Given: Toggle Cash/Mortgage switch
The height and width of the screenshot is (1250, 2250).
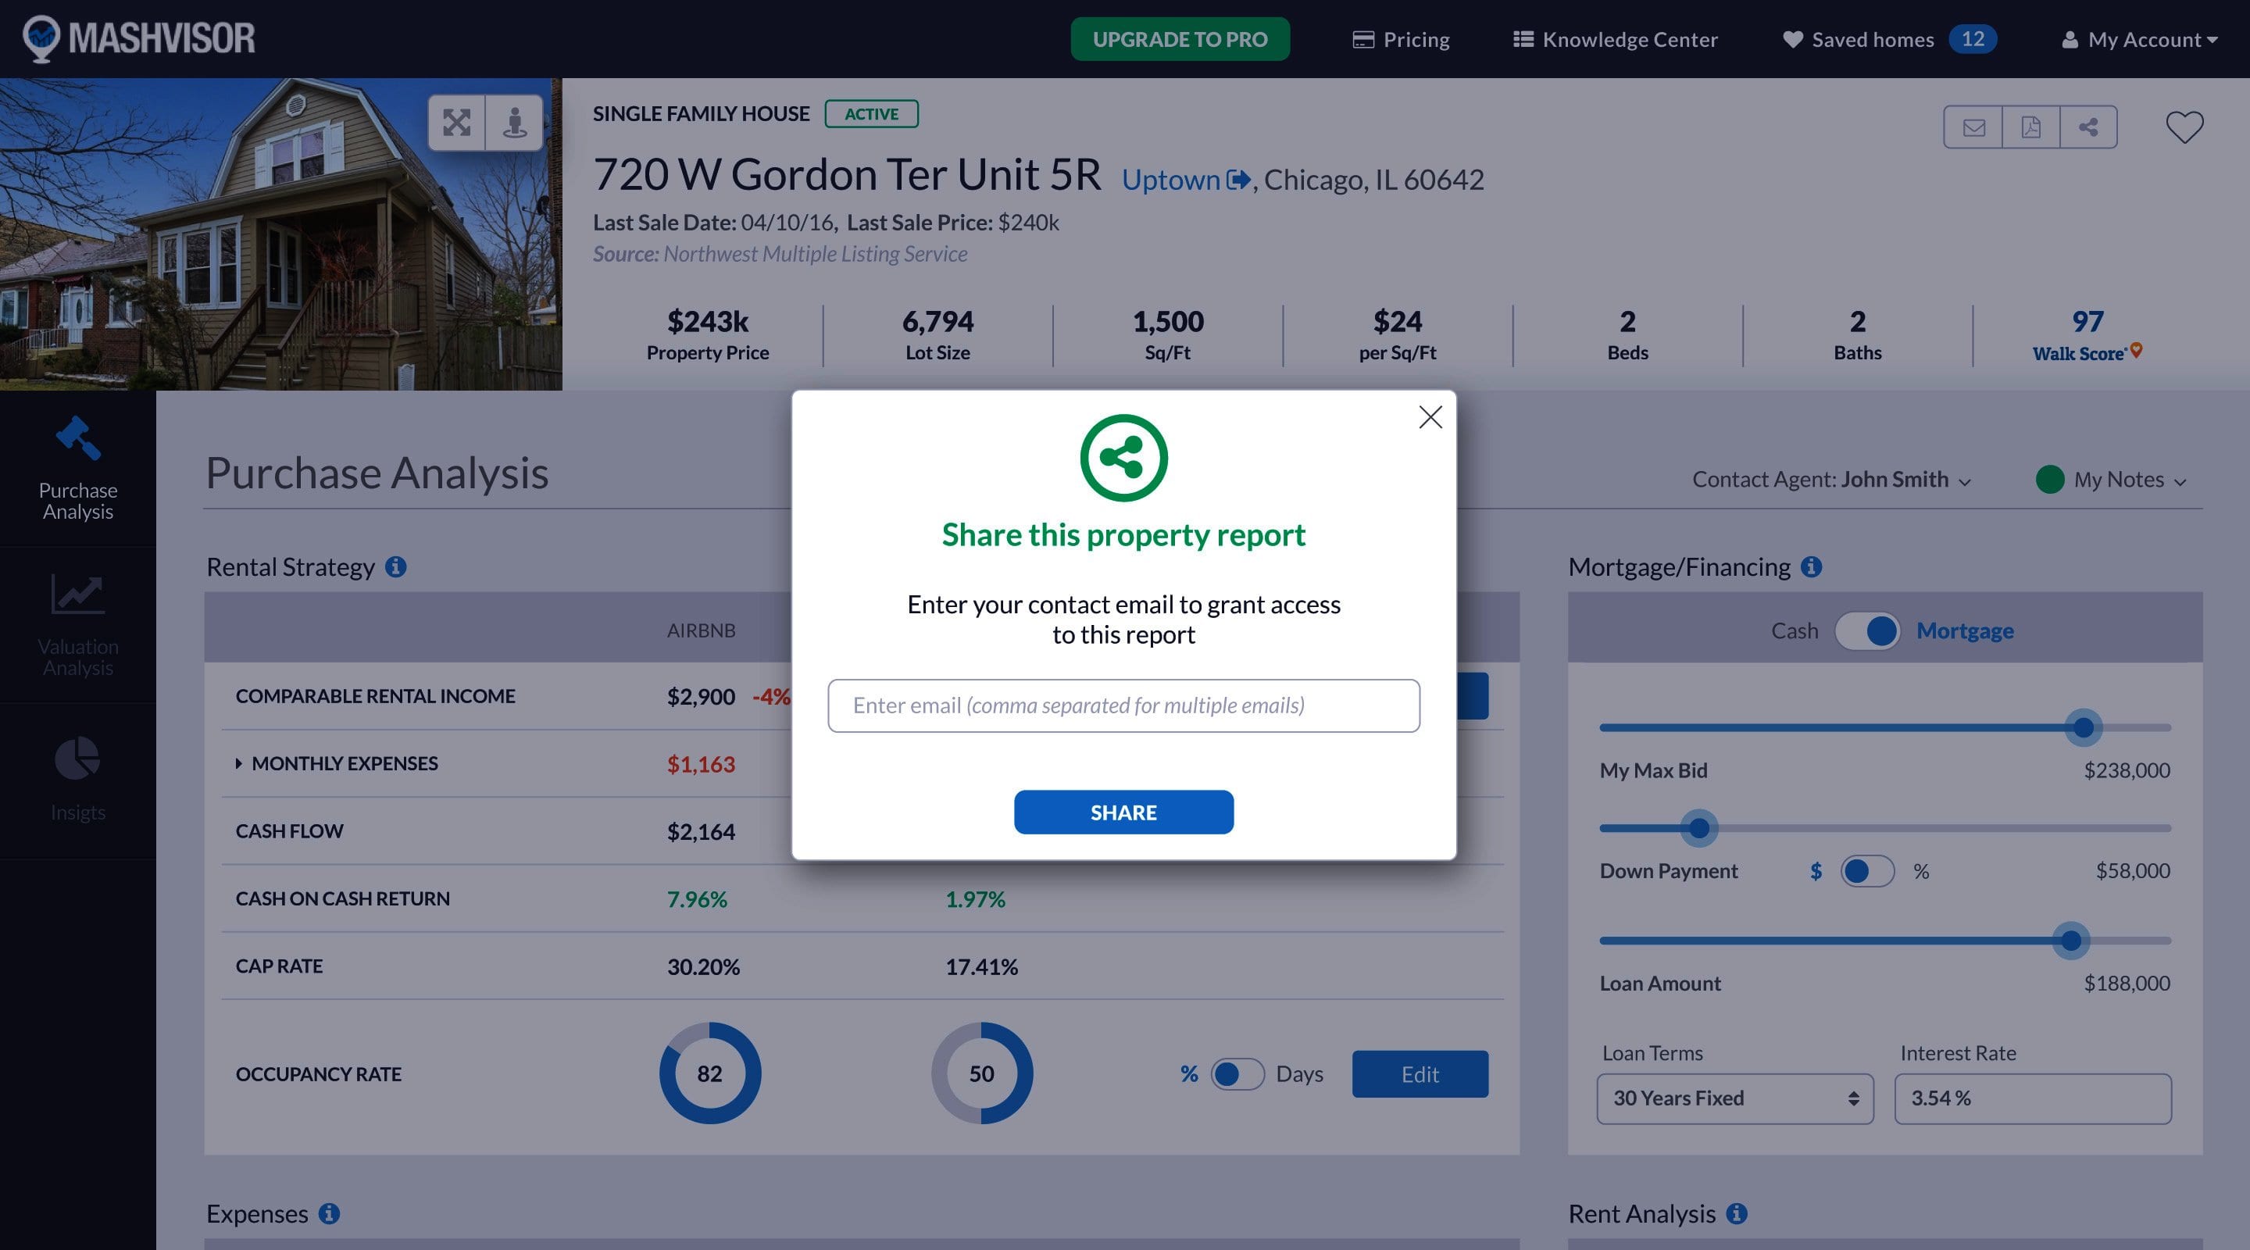Looking at the screenshot, I should click(1866, 630).
